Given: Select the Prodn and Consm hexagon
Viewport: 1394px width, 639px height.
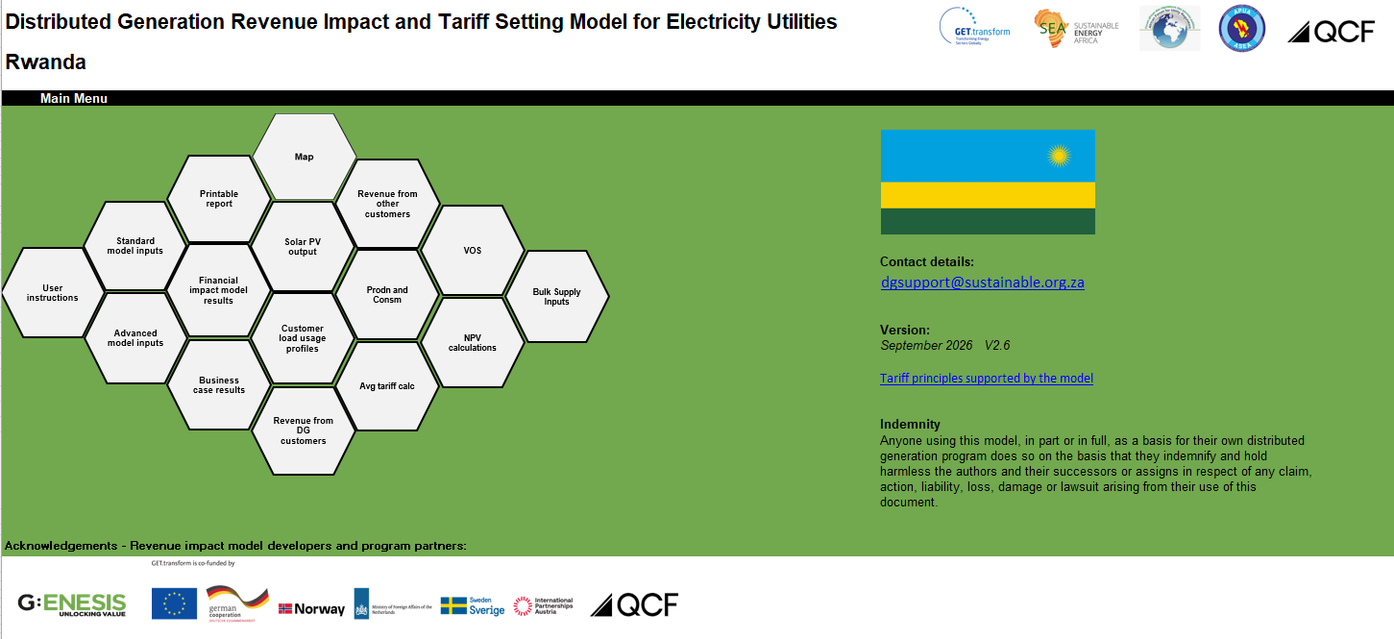Looking at the screenshot, I should [x=387, y=294].
